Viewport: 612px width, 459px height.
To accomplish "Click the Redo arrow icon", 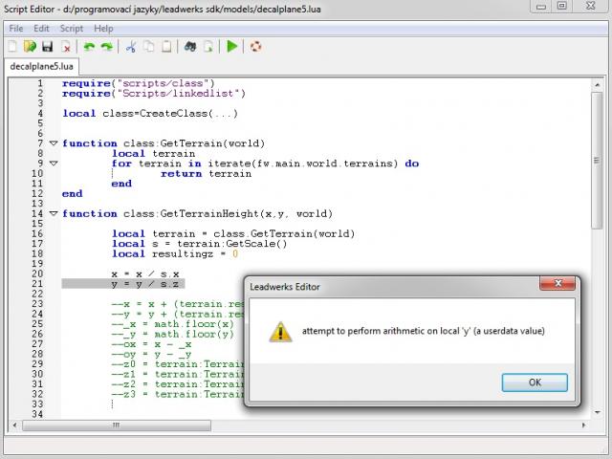I will tap(106, 46).
